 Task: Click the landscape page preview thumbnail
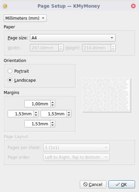[106, 95]
